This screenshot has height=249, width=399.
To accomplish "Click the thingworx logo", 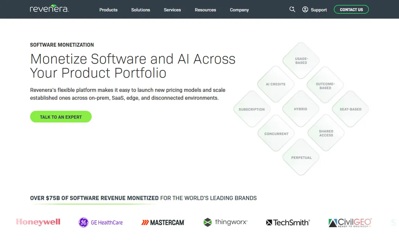I will point(226,222).
